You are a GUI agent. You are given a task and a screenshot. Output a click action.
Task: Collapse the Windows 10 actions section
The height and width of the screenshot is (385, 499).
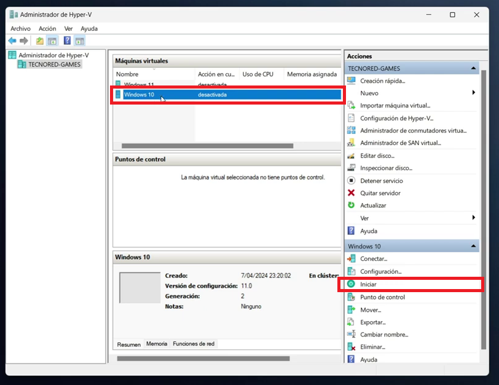pyautogui.click(x=473, y=246)
